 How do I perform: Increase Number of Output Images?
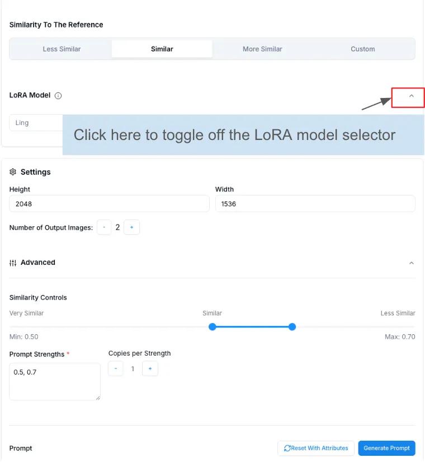click(132, 227)
